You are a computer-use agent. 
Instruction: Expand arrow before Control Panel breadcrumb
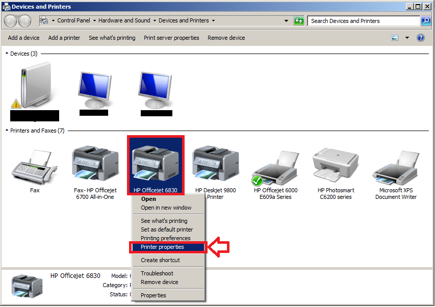click(53, 20)
